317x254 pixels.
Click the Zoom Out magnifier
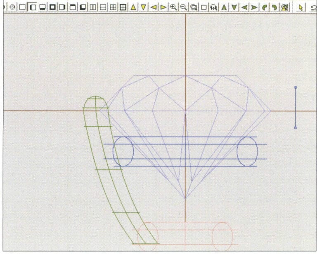(183, 7)
